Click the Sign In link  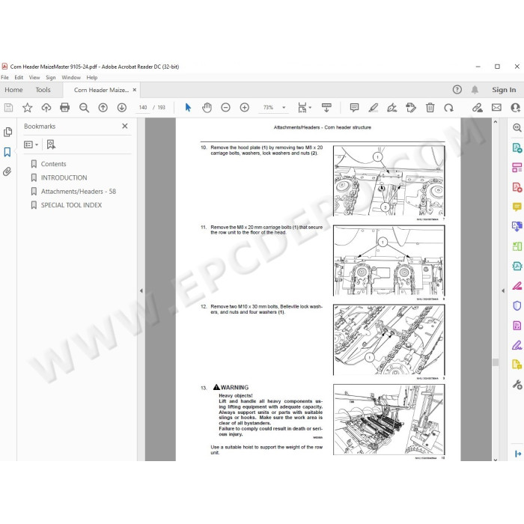coord(504,90)
